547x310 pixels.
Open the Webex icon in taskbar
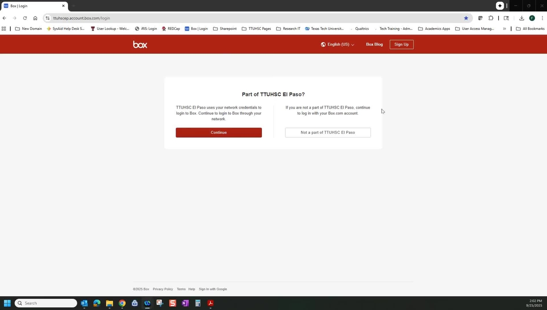(x=147, y=303)
